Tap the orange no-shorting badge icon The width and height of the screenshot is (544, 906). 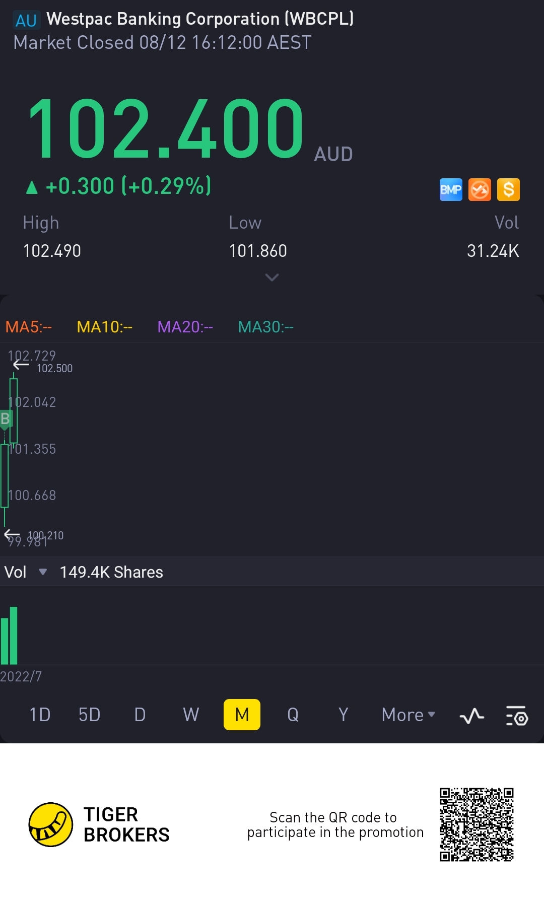[480, 190]
